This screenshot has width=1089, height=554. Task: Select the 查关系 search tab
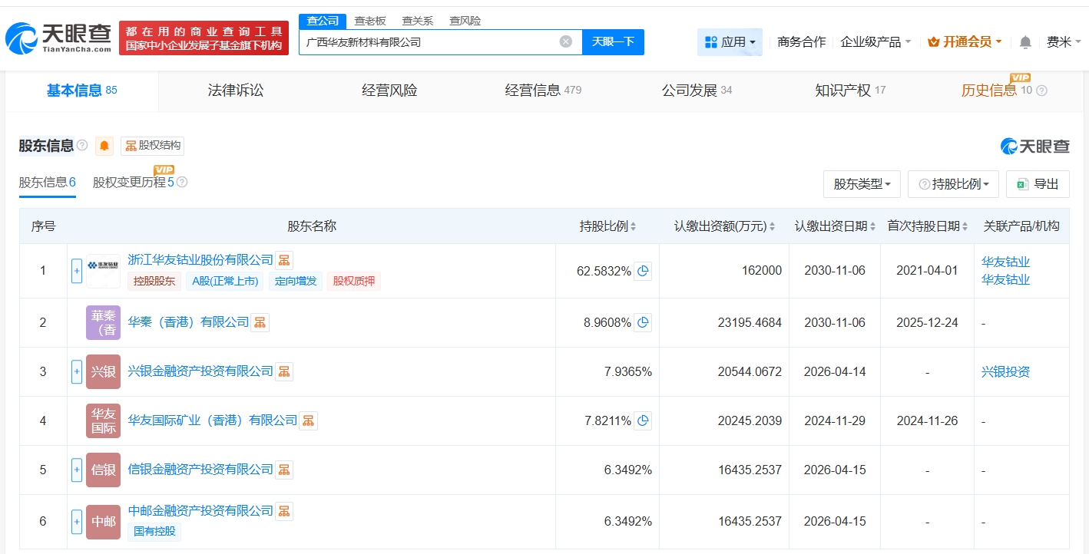pos(418,21)
